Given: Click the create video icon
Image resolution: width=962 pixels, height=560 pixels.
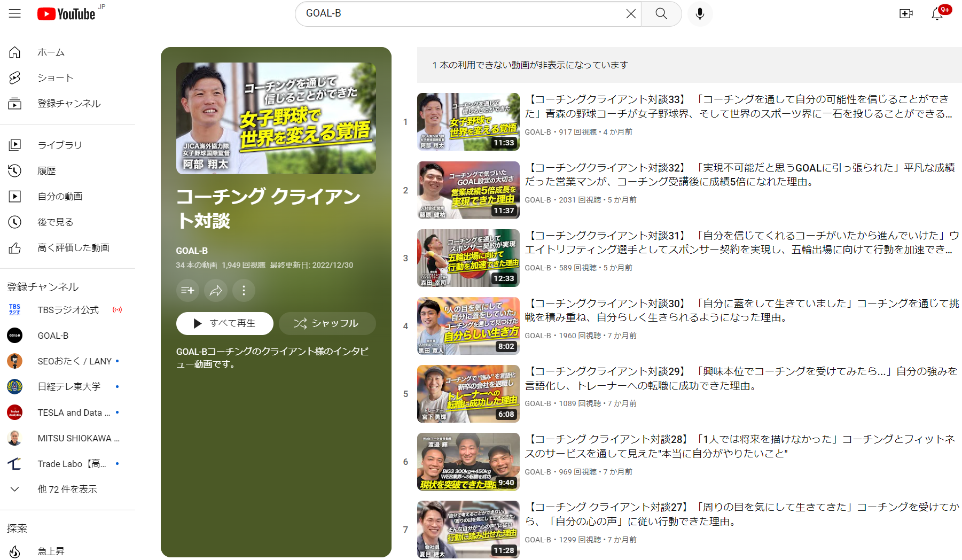Looking at the screenshot, I should (906, 14).
